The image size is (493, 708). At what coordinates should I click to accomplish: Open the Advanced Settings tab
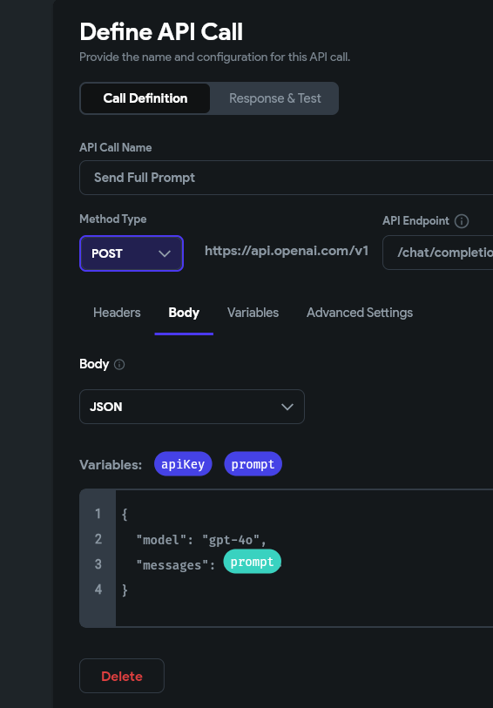tap(360, 313)
